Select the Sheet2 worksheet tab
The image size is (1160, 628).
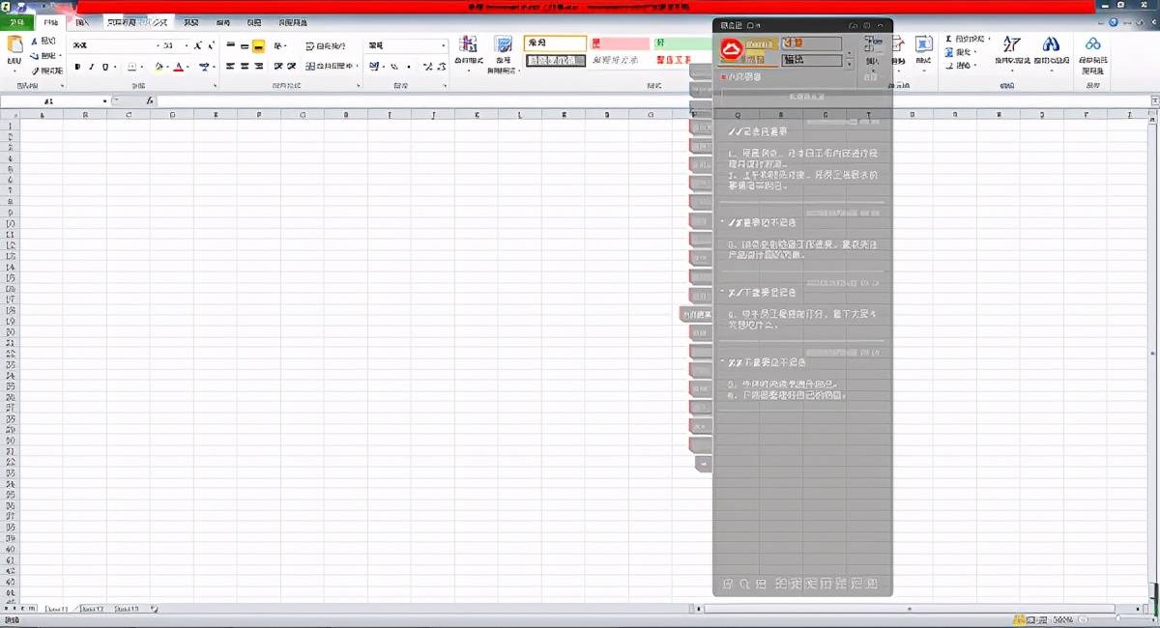92,609
